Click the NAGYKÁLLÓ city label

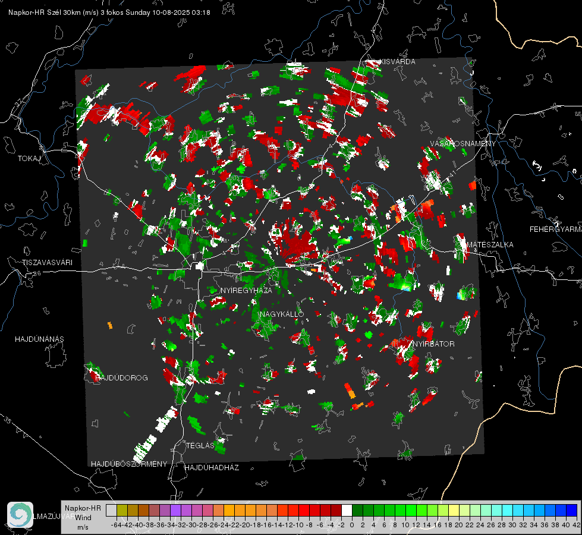[282, 314]
